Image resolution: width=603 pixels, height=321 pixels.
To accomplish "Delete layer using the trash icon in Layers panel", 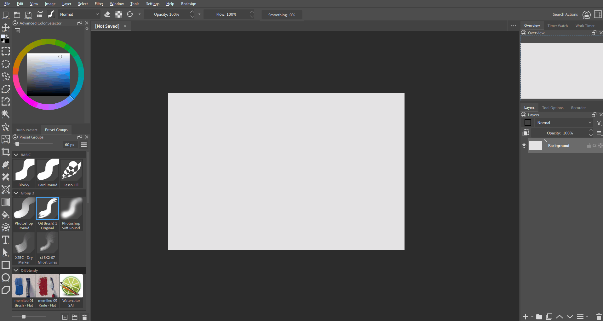I will 599,317.
